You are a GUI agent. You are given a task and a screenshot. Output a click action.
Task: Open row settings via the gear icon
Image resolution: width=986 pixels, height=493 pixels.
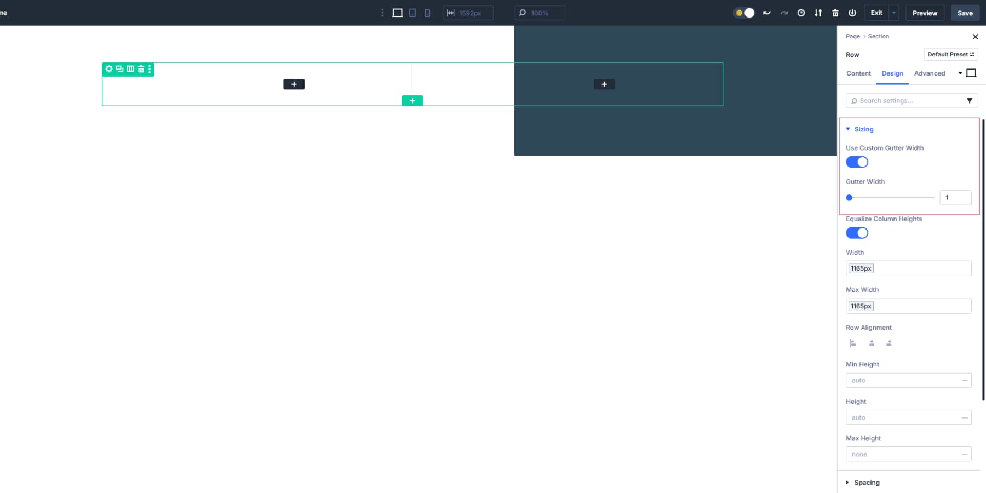[x=108, y=69]
